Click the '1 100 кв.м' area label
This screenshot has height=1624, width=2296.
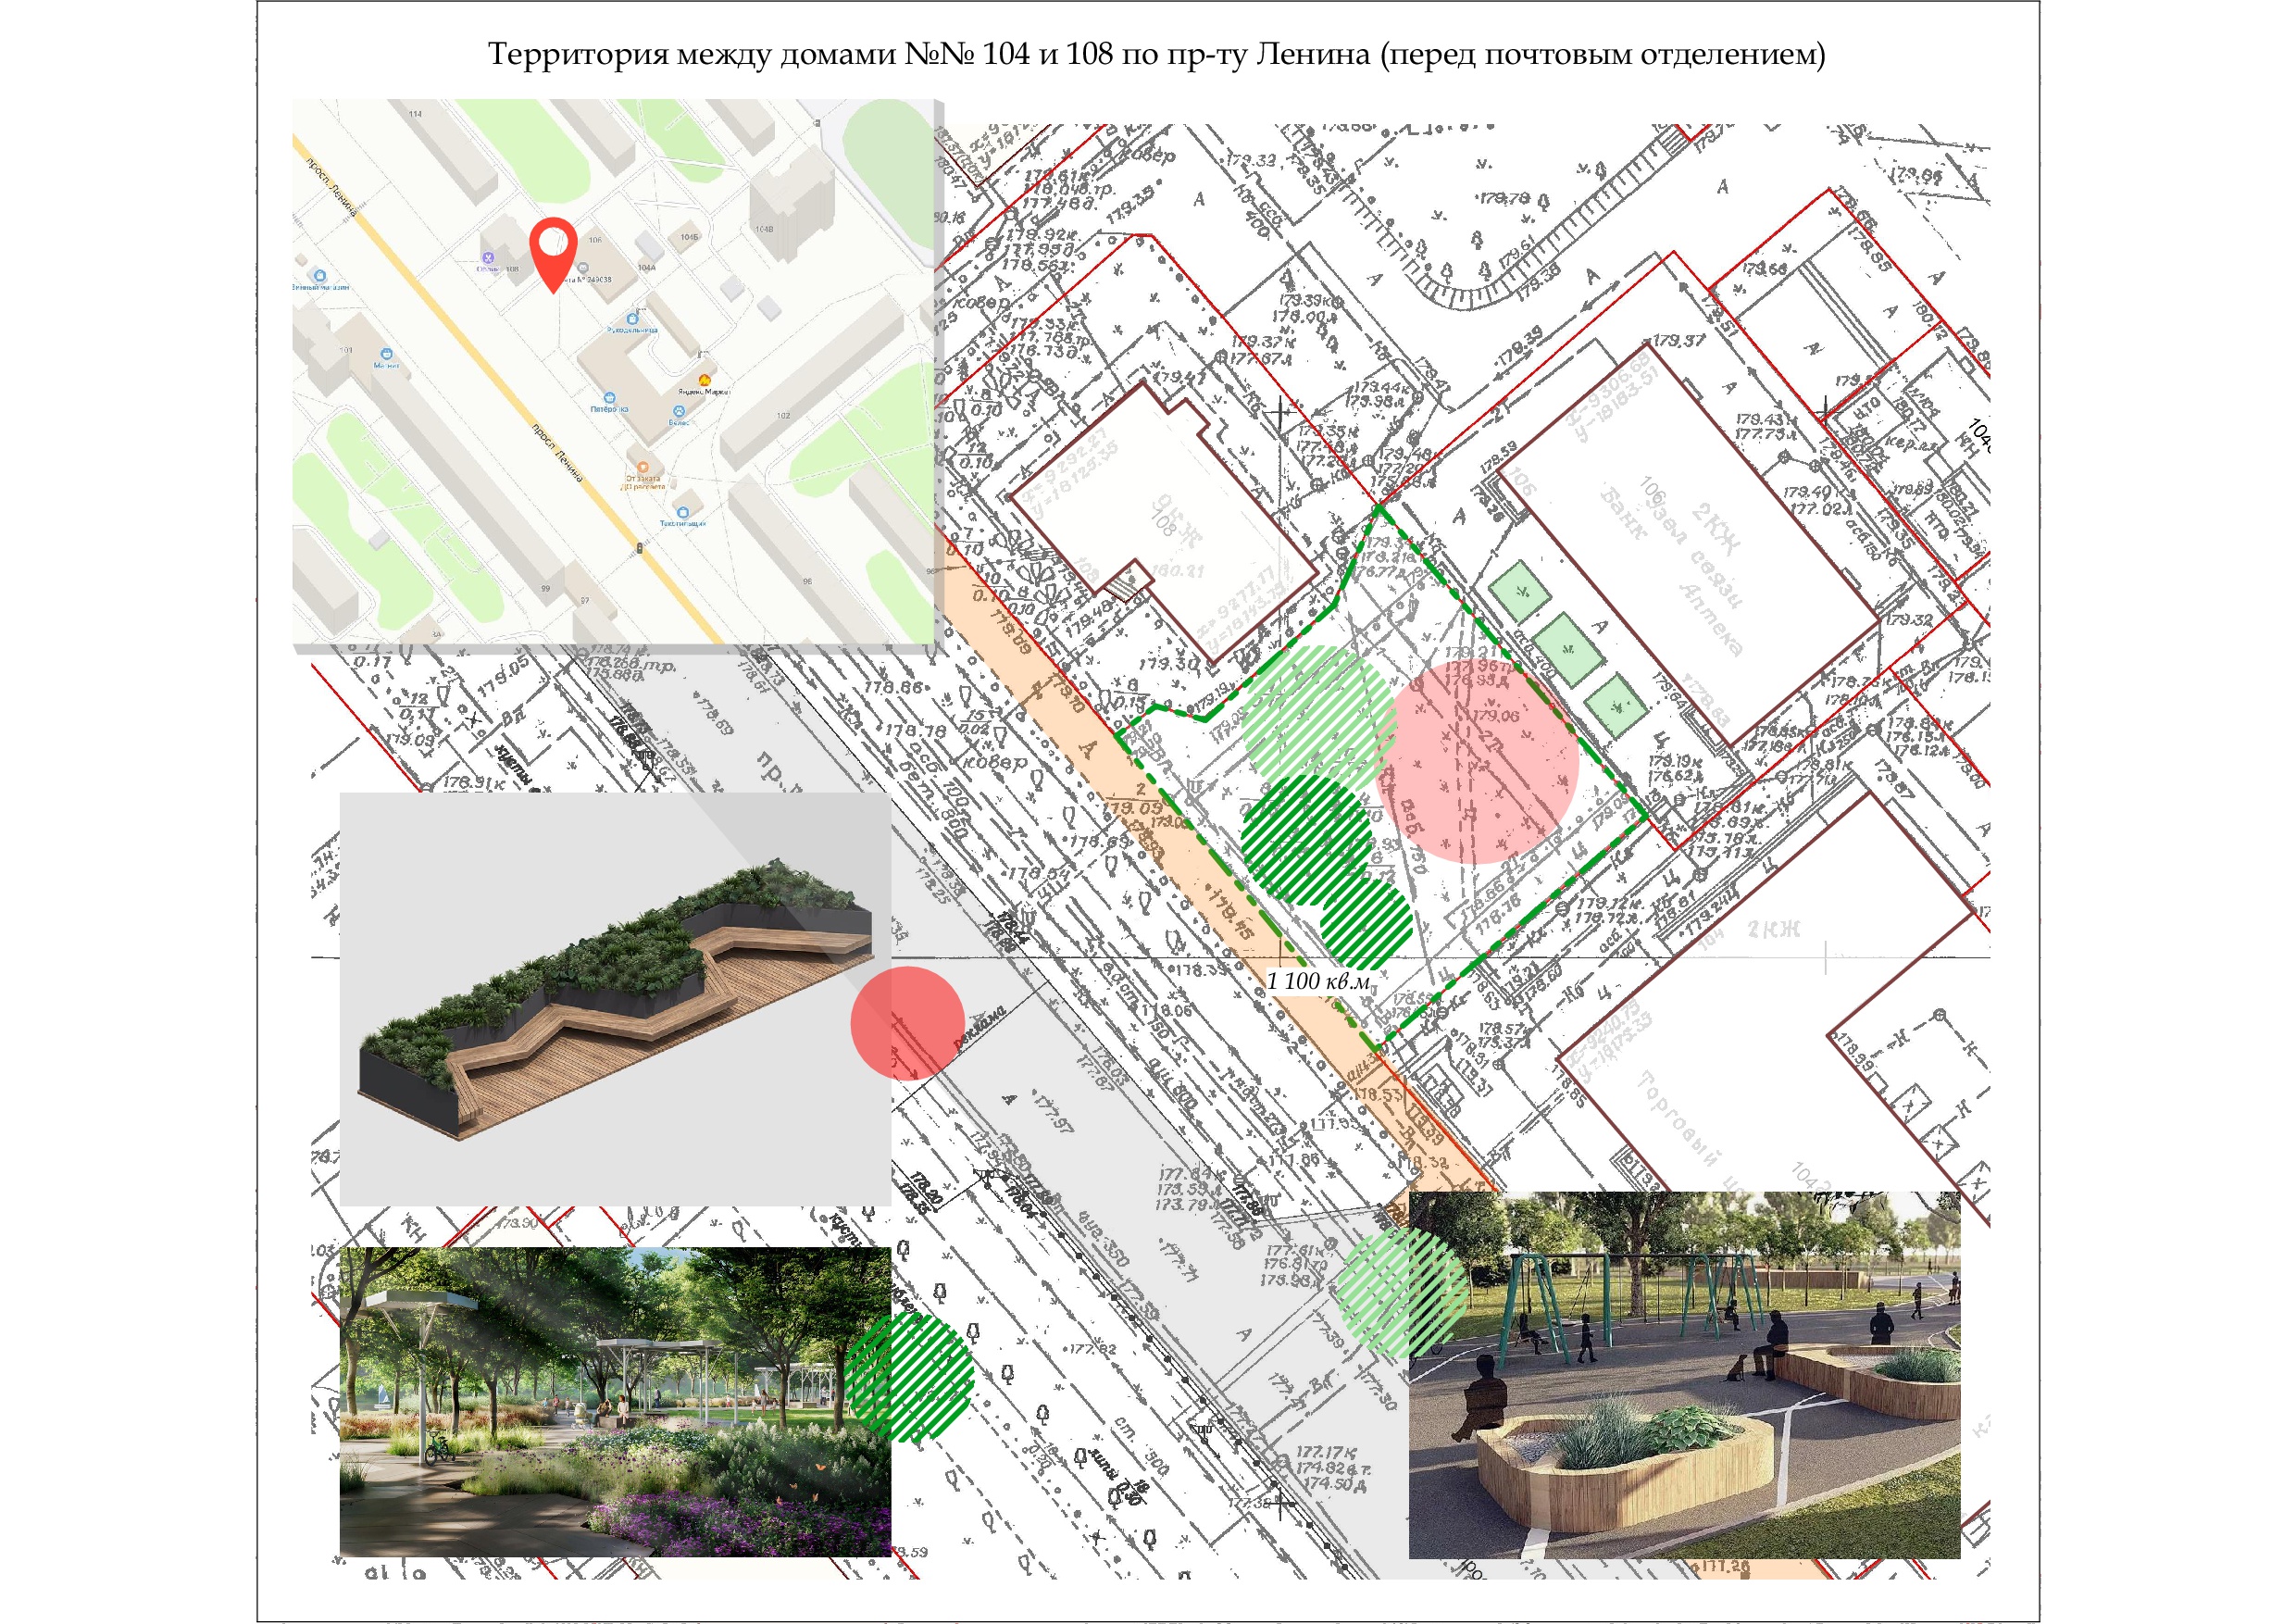pos(1318,981)
